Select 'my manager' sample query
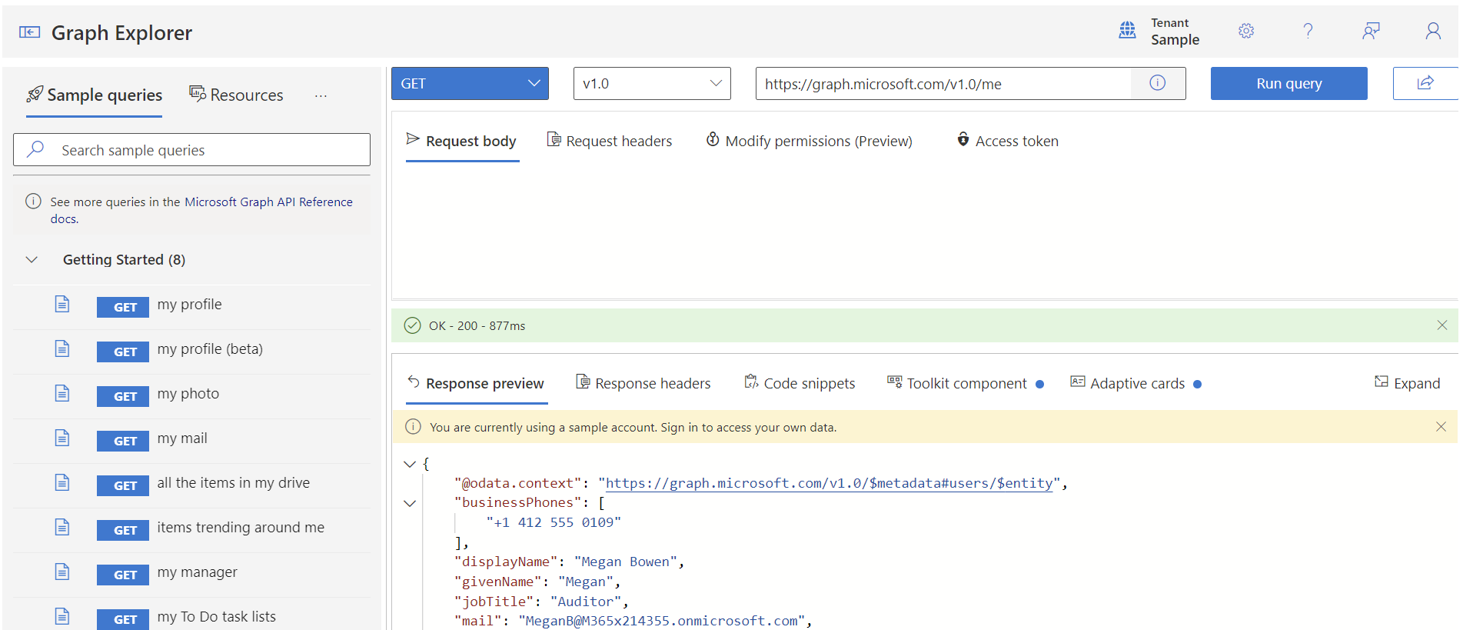Viewport: 1463px width, 630px height. (x=191, y=575)
